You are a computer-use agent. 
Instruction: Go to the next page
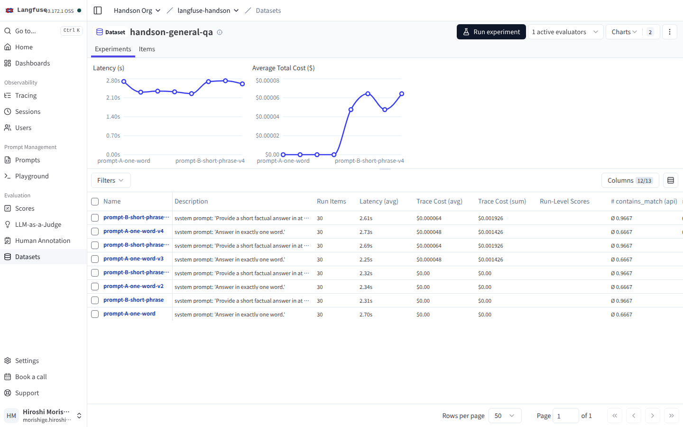(653, 416)
